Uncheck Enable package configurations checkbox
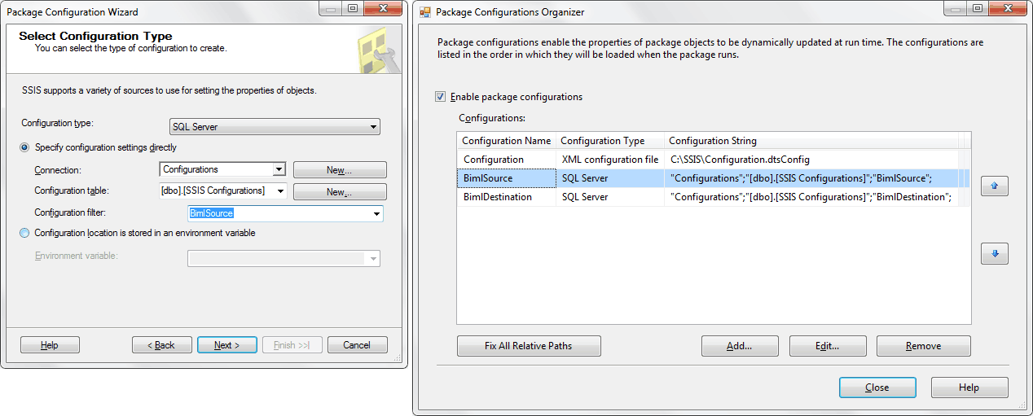The height and width of the screenshot is (416, 1033). click(441, 97)
